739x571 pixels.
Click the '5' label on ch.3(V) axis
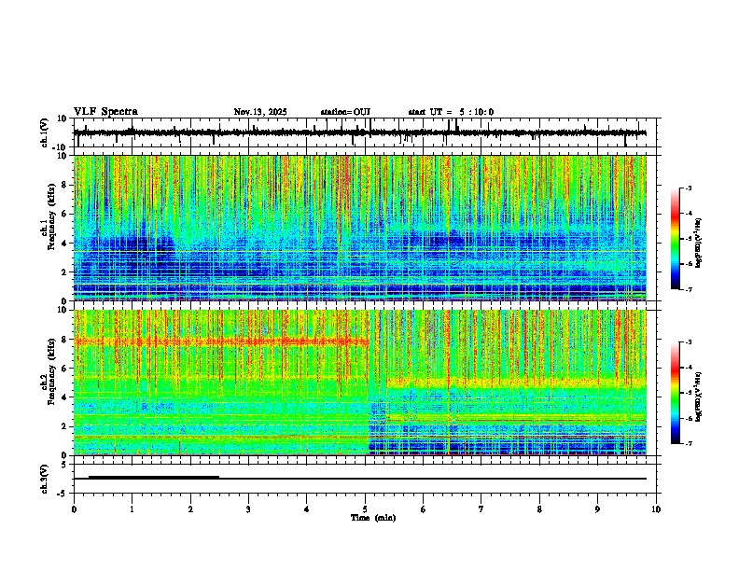(65, 464)
